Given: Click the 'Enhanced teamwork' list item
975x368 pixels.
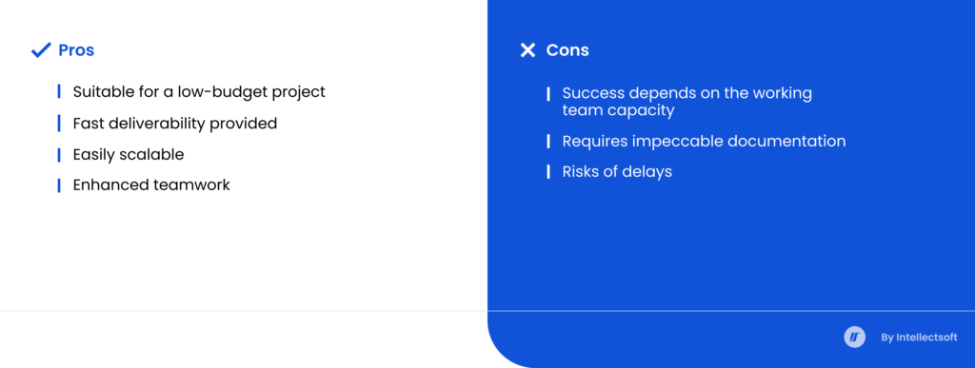Looking at the screenshot, I should pos(151,184).
